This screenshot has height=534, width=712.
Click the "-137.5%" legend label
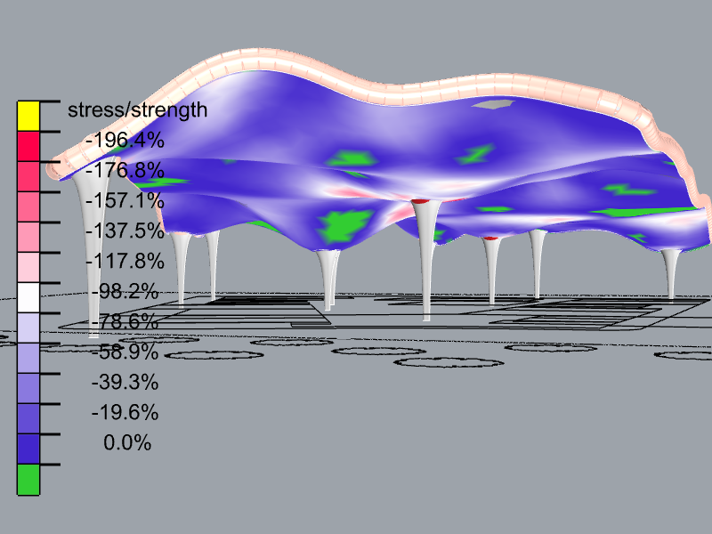point(125,231)
